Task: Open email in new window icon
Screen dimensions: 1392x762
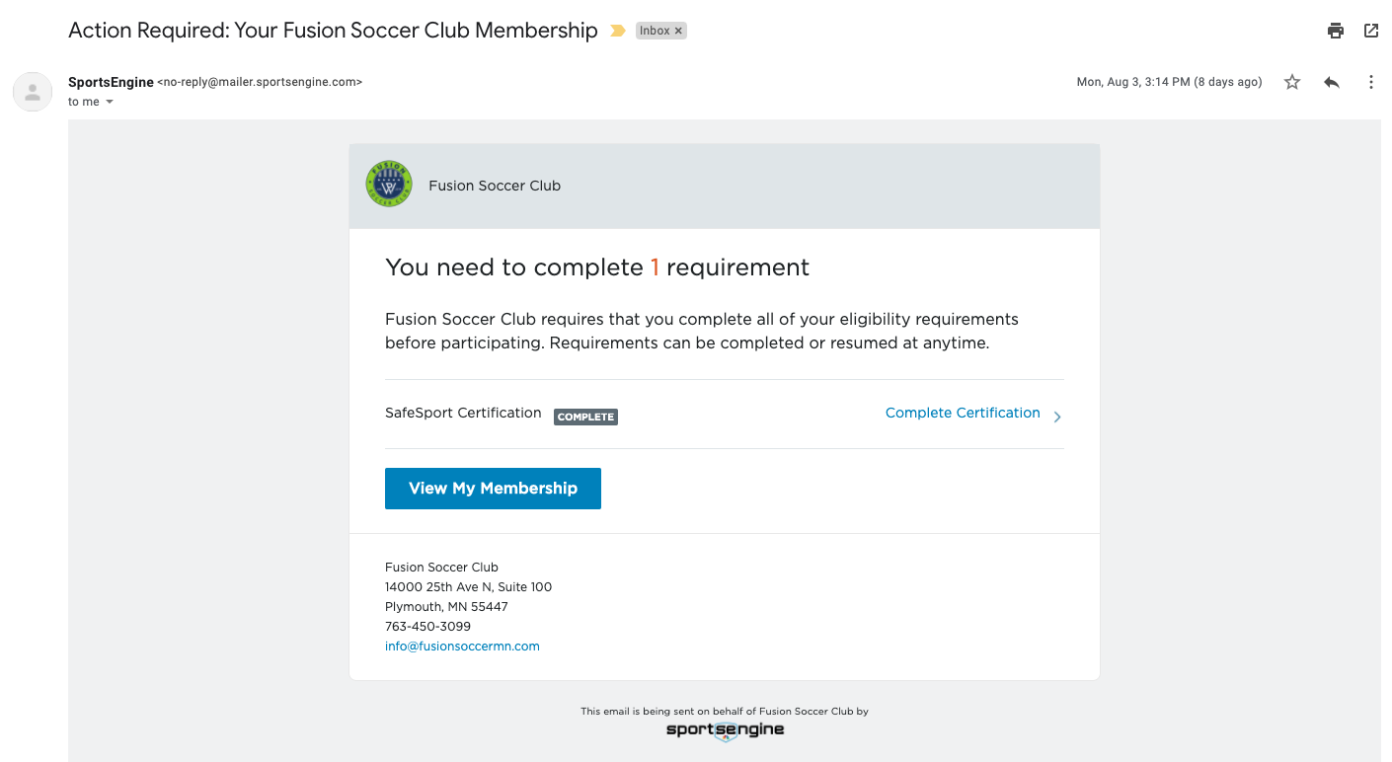Action: pyautogui.click(x=1371, y=31)
